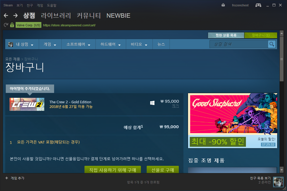Expand the 게임 store dropdown
This screenshot has width=287, height=191.
[x=50, y=44]
